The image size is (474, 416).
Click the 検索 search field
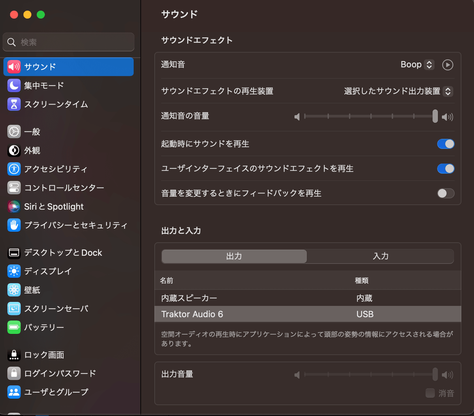click(x=68, y=42)
